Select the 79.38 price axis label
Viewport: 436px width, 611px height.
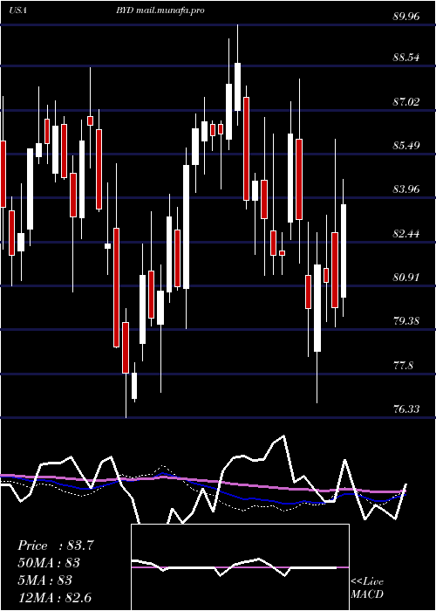406,321
